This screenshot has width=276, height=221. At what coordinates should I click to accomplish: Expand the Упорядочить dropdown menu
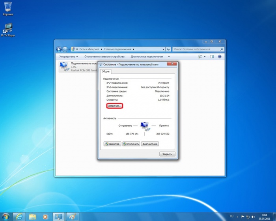click(68, 56)
